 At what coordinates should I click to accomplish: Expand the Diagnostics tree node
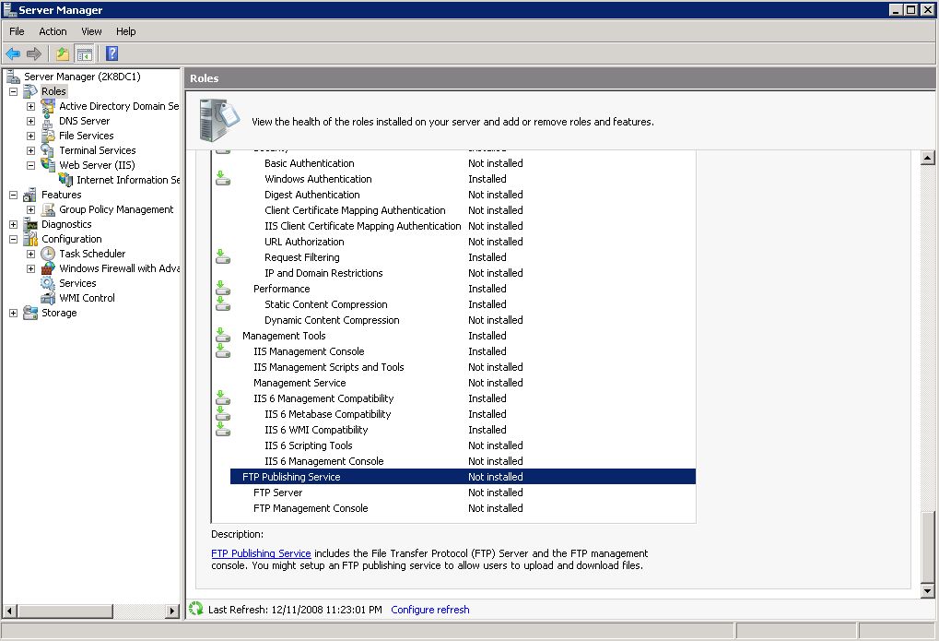(13, 224)
